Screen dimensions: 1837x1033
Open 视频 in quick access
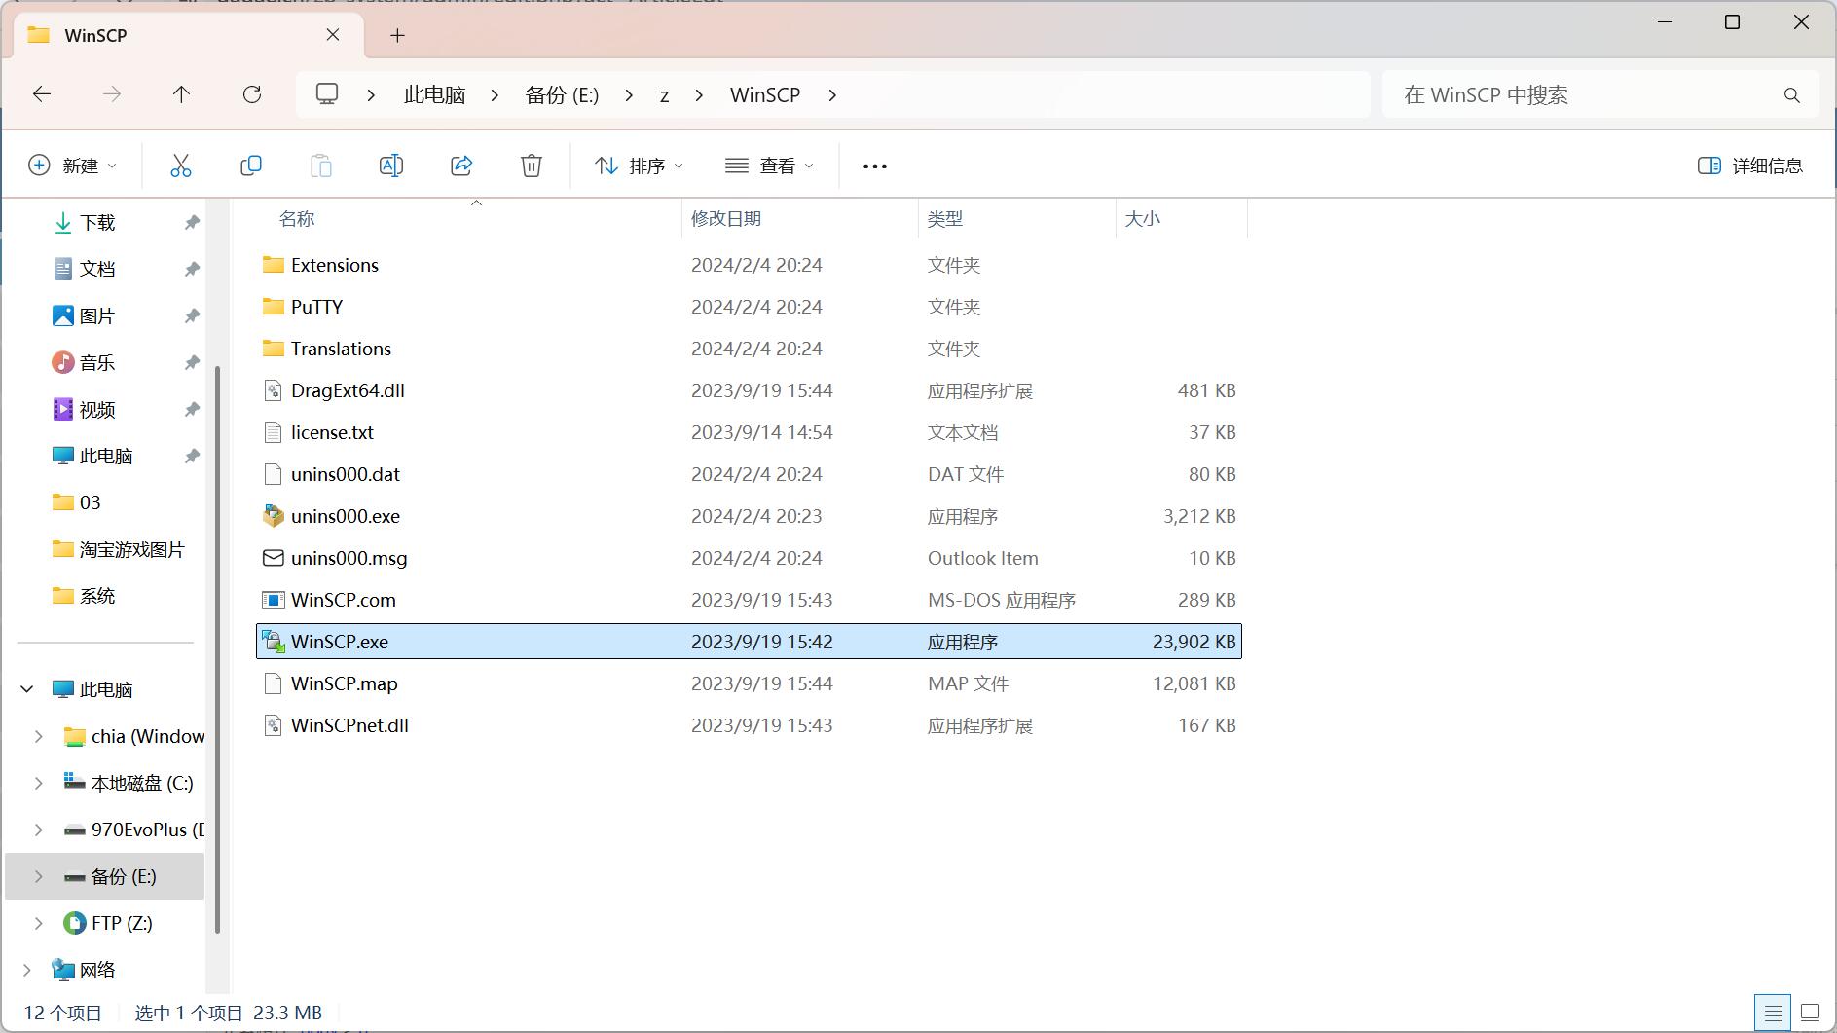(x=97, y=410)
